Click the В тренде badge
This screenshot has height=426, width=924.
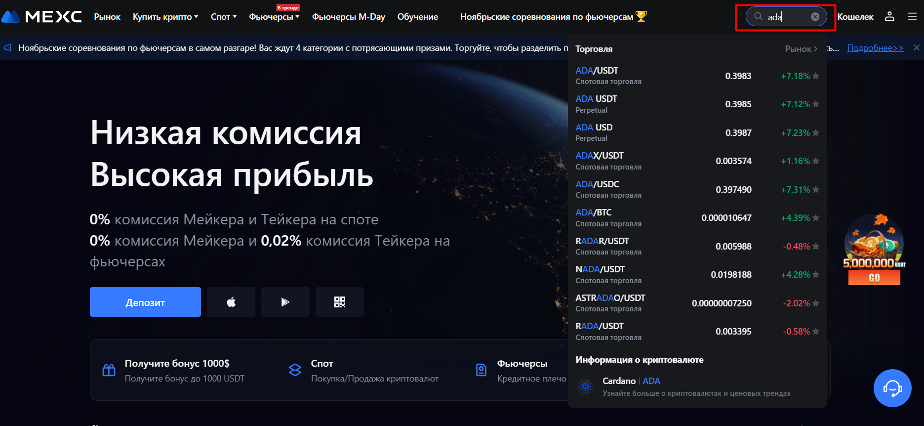[x=288, y=7]
